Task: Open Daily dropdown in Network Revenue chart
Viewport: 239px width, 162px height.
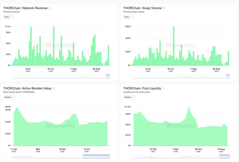Action: (8, 17)
